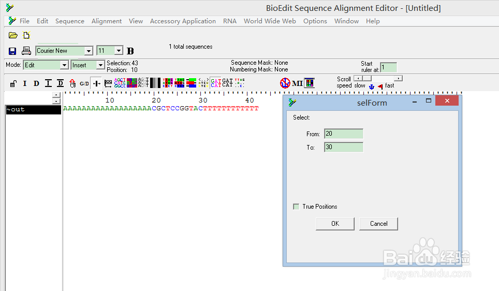Expand the Mode Edit dropdown
Image resolution: width=499 pixels, height=291 pixels.
coord(64,65)
